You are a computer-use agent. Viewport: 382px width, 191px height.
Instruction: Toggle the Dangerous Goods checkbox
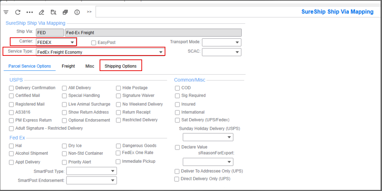coord(118,146)
